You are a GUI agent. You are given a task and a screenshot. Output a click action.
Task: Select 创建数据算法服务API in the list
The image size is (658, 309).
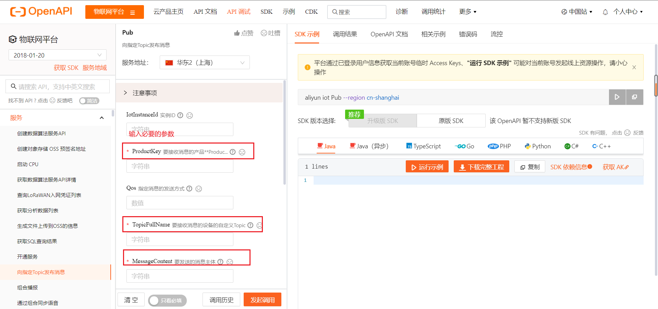click(x=41, y=133)
